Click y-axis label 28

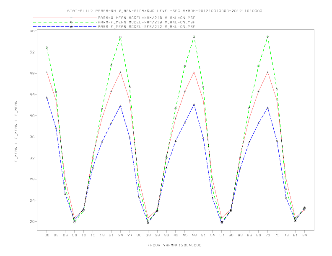[32, 179]
